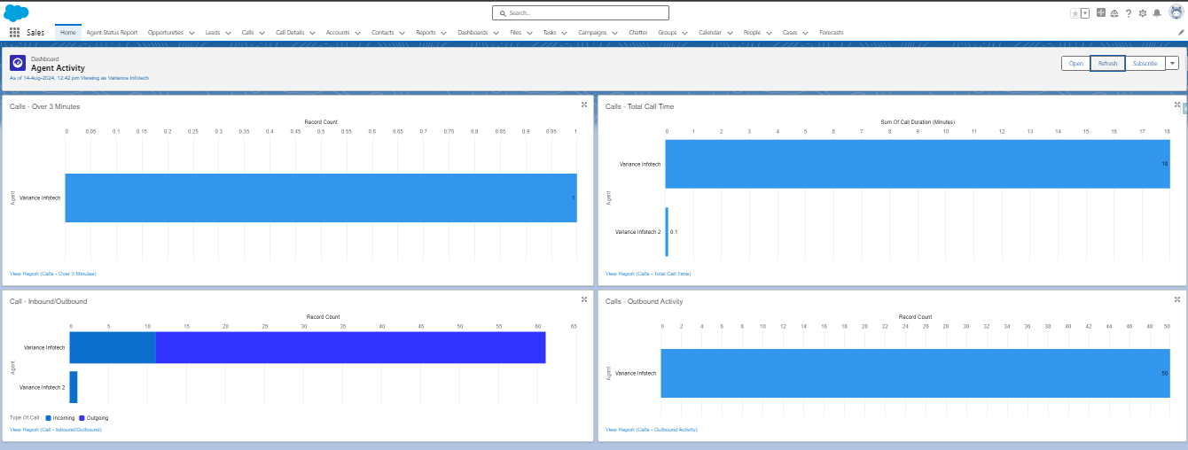
Task: Edit navigation bar with pencil icon
Action: [1181, 32]
